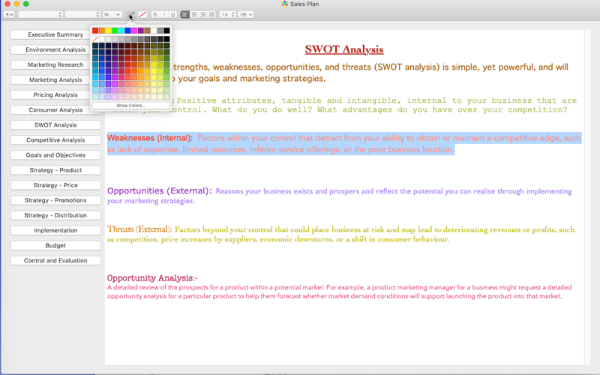Click the Sales Plan window title
Image resolution: width=600 pixels, height=375 pixels.
pyautogui.click(x=304, y=4)
